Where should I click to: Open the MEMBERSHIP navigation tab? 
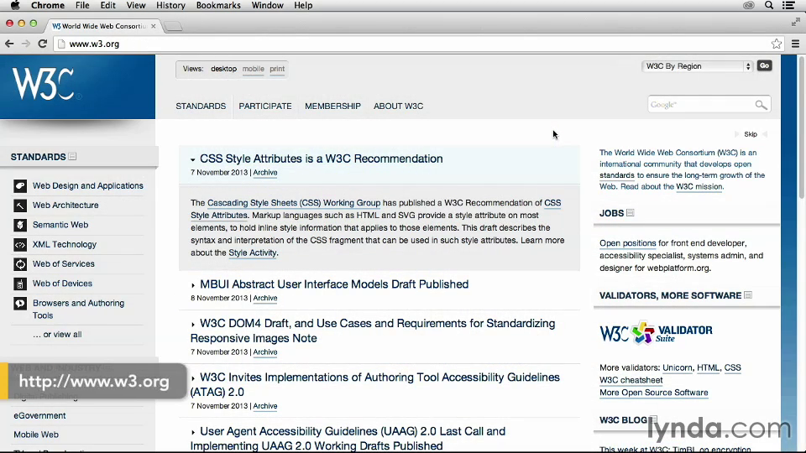pos(332,107)
